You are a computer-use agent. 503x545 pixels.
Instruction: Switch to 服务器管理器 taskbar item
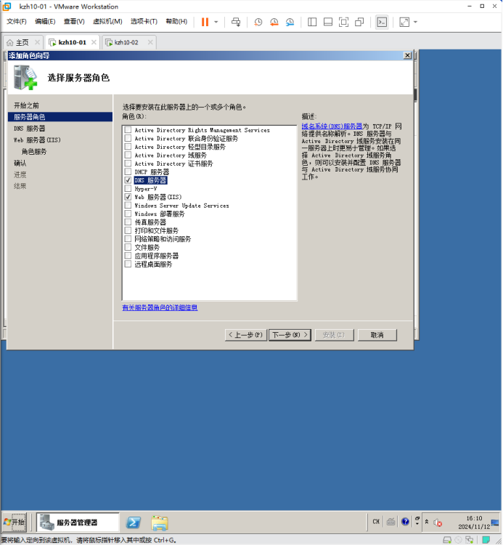[x=78, y=522]
